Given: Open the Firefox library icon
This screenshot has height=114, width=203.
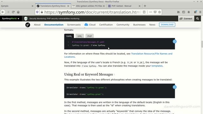Looking at the screenshot, I should coord(179,12).
